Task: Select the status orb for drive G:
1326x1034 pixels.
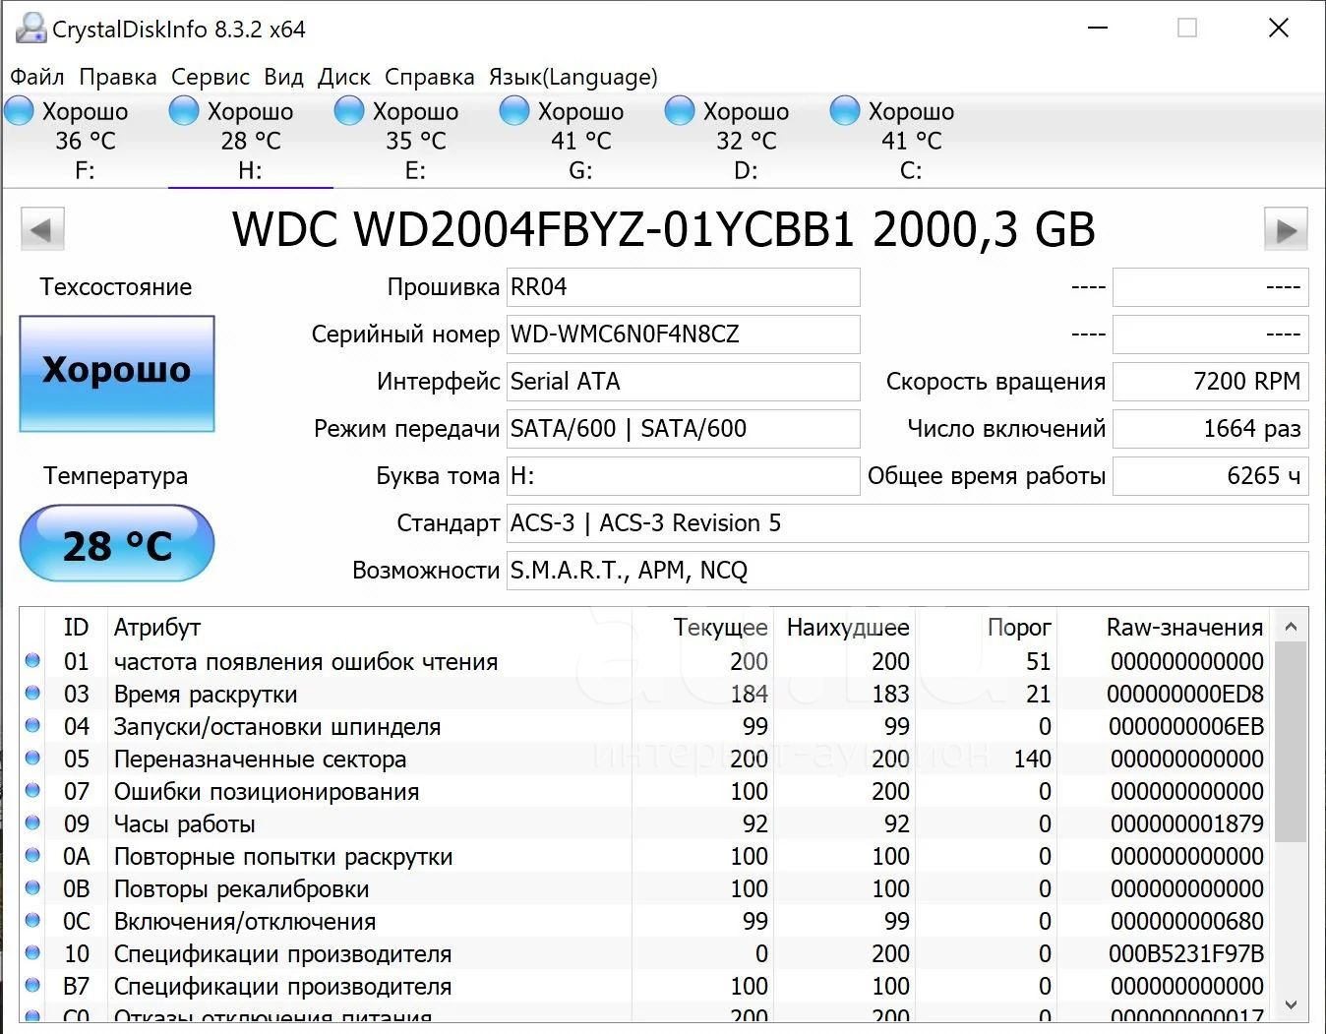Action: tap(514, 111)
